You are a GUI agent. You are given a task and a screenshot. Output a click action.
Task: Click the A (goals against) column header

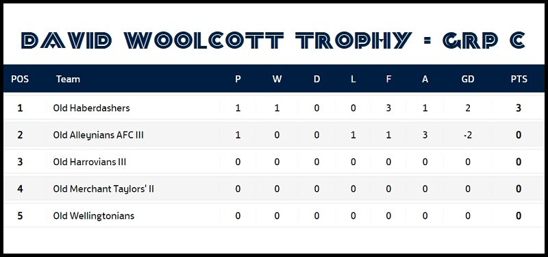(425, 79)
